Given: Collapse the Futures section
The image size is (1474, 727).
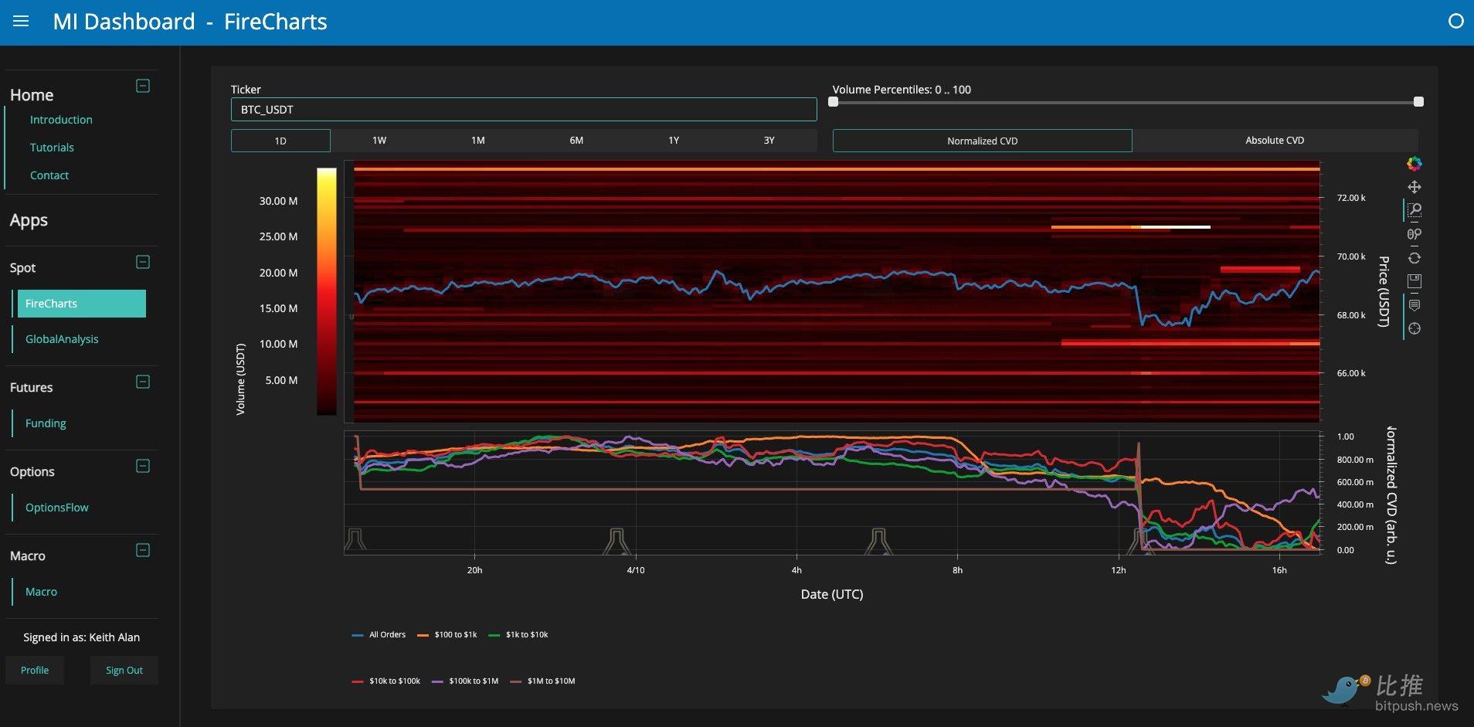Looking at the screenshot, I should pyautogui.click(x=143, y=382).
